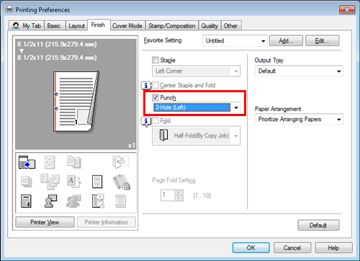Confirm settings with OK button
Screen dimensions: 360x261
[x=251, y=248]
